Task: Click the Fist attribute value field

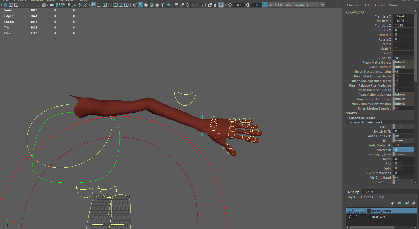Action: point(403,164)
